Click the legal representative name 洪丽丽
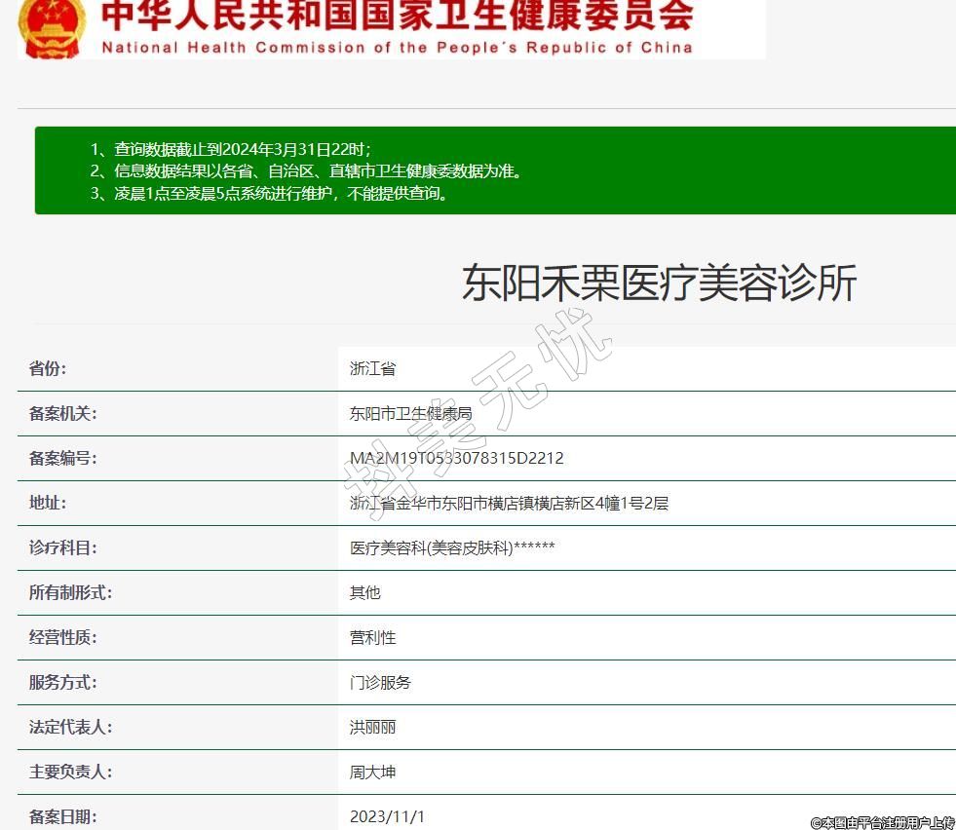This screenshot has height=830, width=956. click(x=372, y=728)
